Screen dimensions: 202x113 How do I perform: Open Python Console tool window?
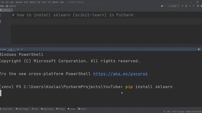(x=47, y=109)
